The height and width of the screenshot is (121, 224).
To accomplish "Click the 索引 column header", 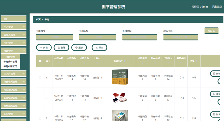I will 48,61.
